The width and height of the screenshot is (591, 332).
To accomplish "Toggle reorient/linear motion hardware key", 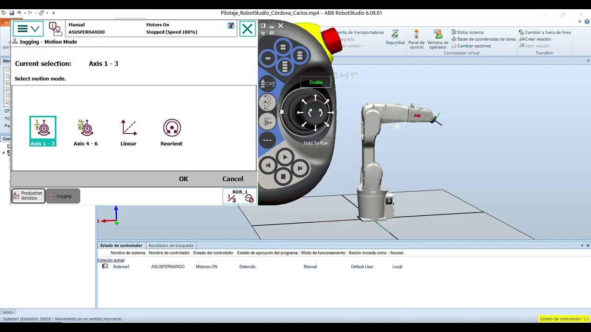I will (x=267, y=103).
